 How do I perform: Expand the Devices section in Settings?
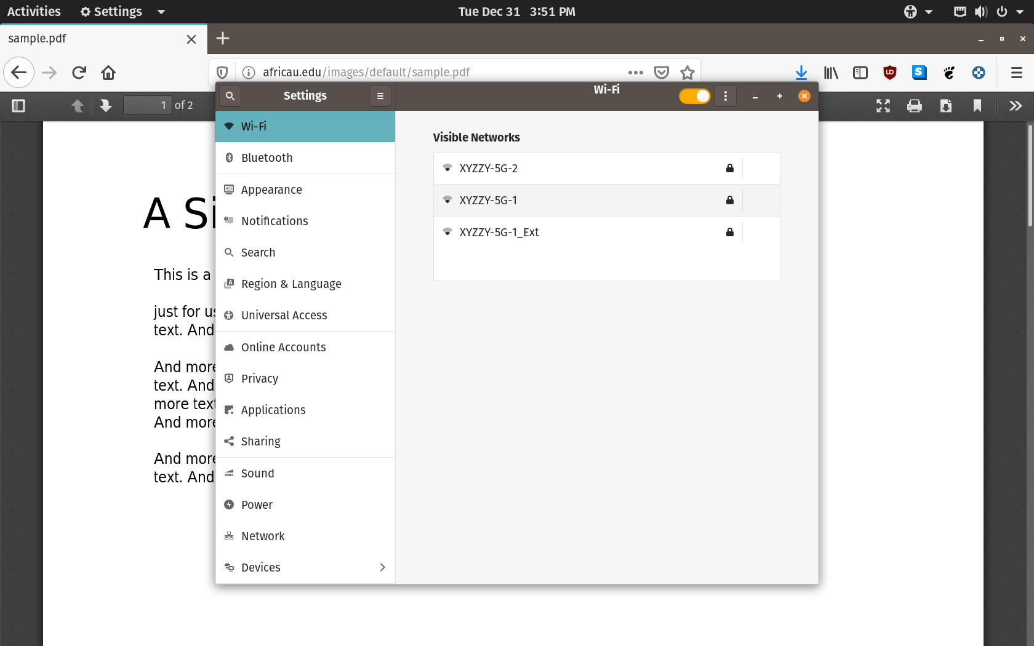click(x=382, y=567)
